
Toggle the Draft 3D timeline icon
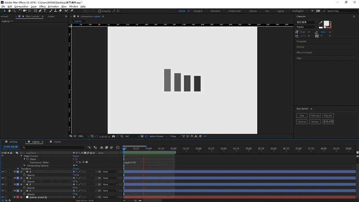click(96, 148)
